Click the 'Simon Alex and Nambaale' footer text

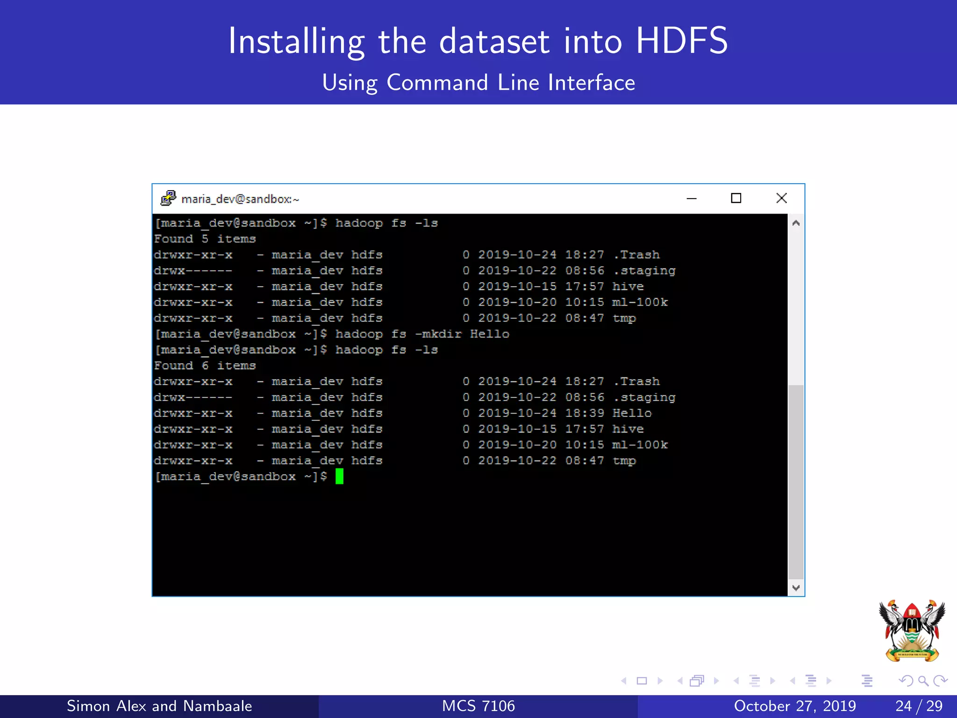[x=159, y=706]
